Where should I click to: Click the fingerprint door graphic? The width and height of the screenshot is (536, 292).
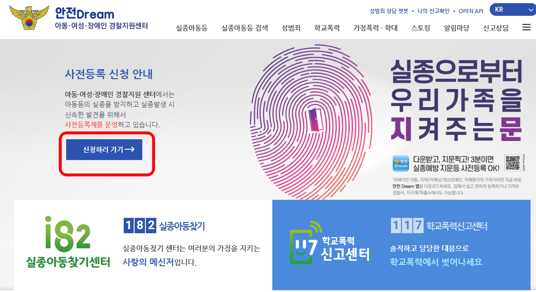311,122
